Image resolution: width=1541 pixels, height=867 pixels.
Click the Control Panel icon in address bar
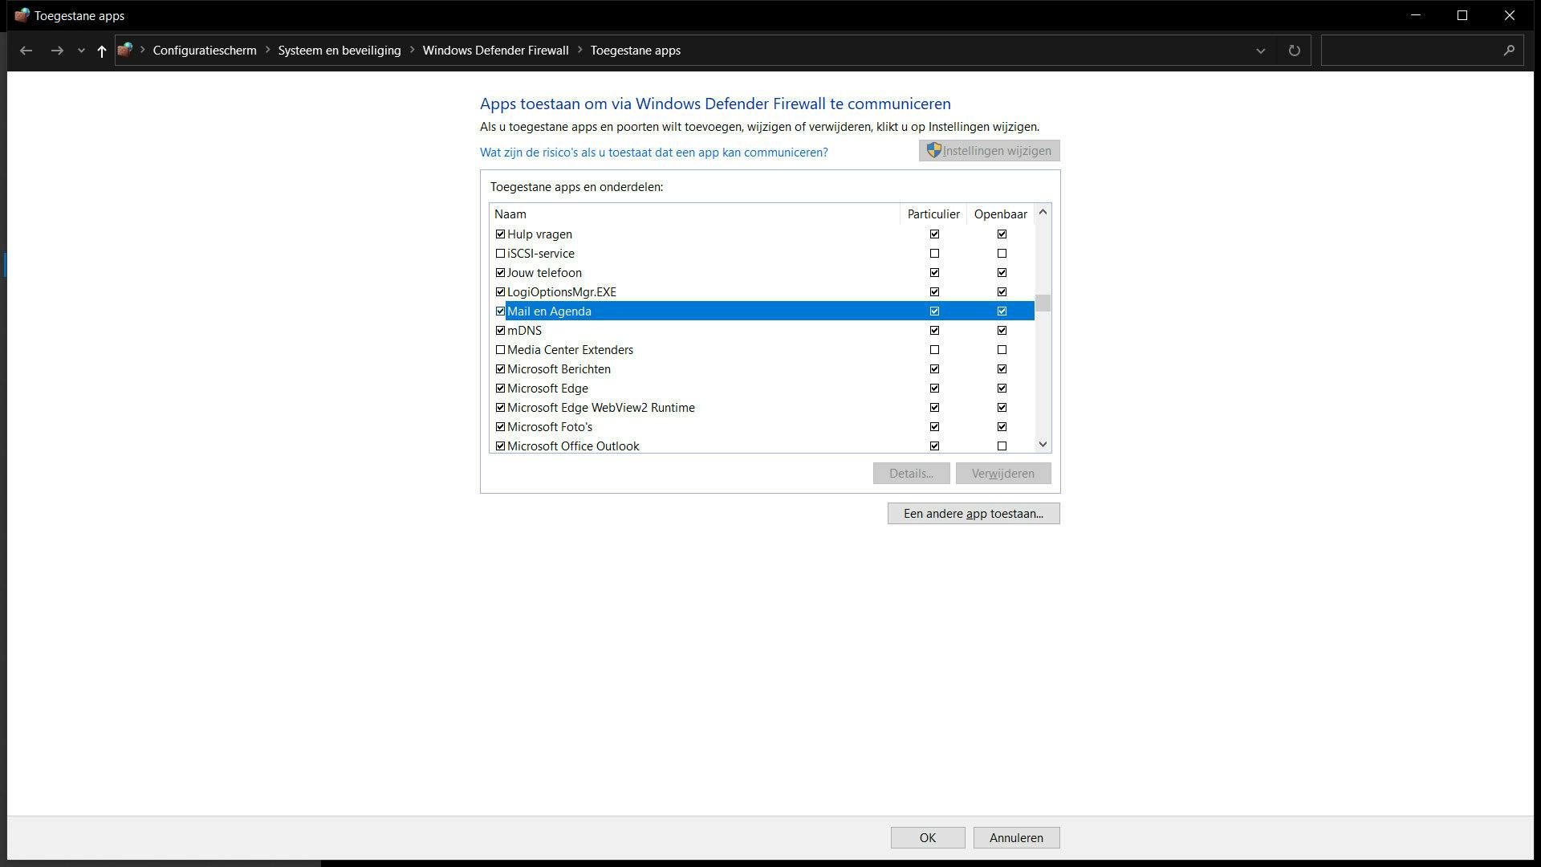124,50
